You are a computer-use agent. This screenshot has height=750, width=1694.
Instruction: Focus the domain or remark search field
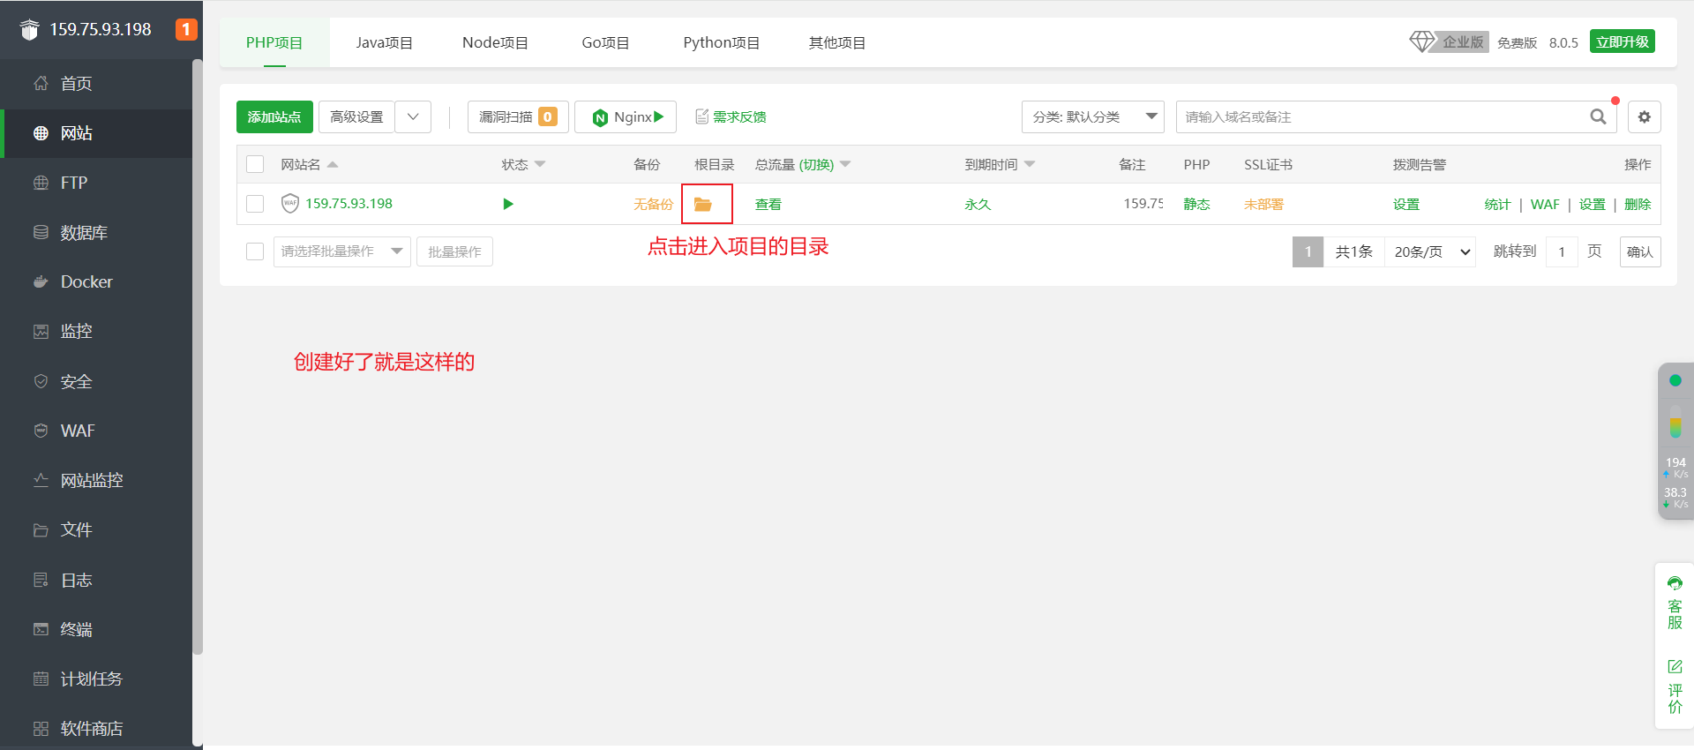1381,116
